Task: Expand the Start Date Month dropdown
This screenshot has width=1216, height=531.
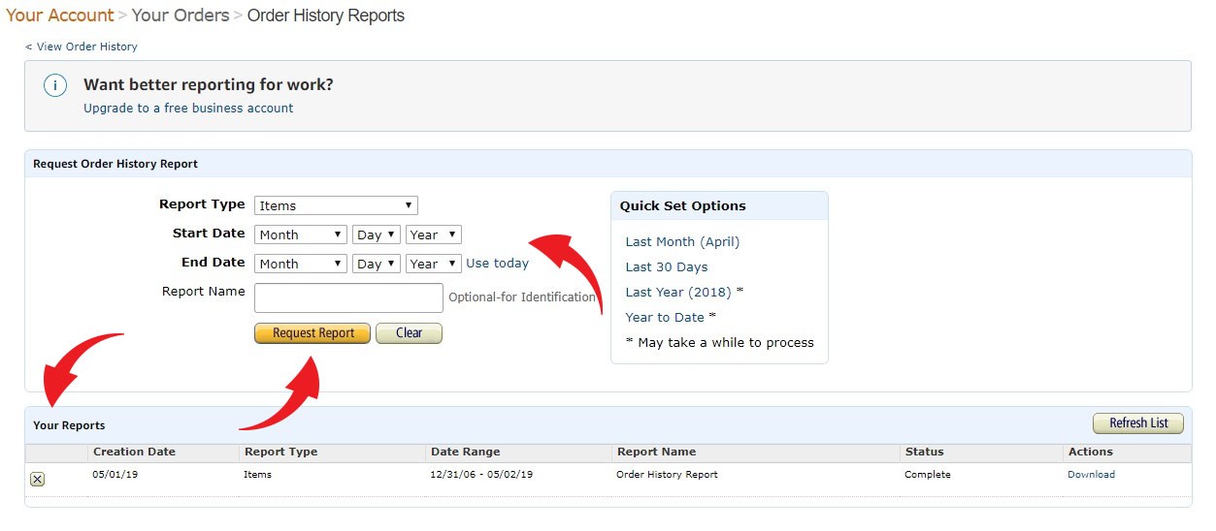Action: coord(300,234)
